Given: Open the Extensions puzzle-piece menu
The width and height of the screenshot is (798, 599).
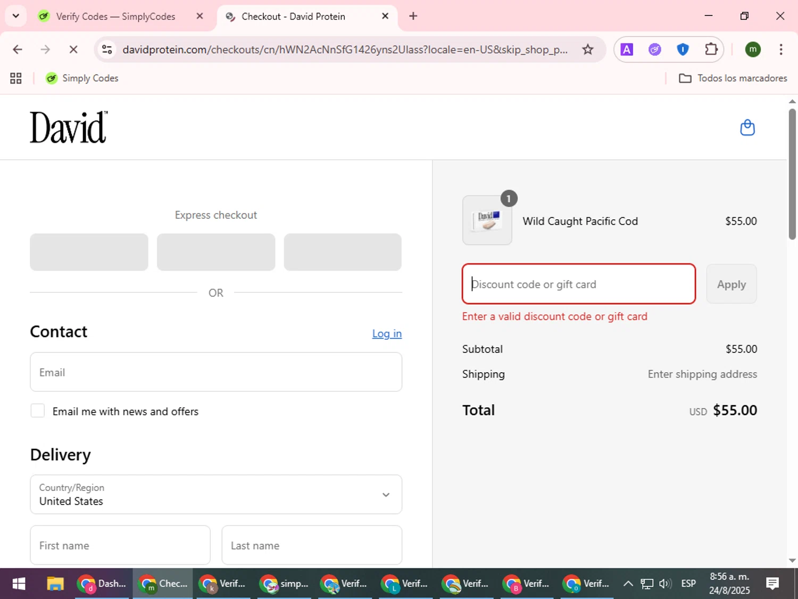Looking at the screenshot, I should pyautogui.click(x=711, y=50).
